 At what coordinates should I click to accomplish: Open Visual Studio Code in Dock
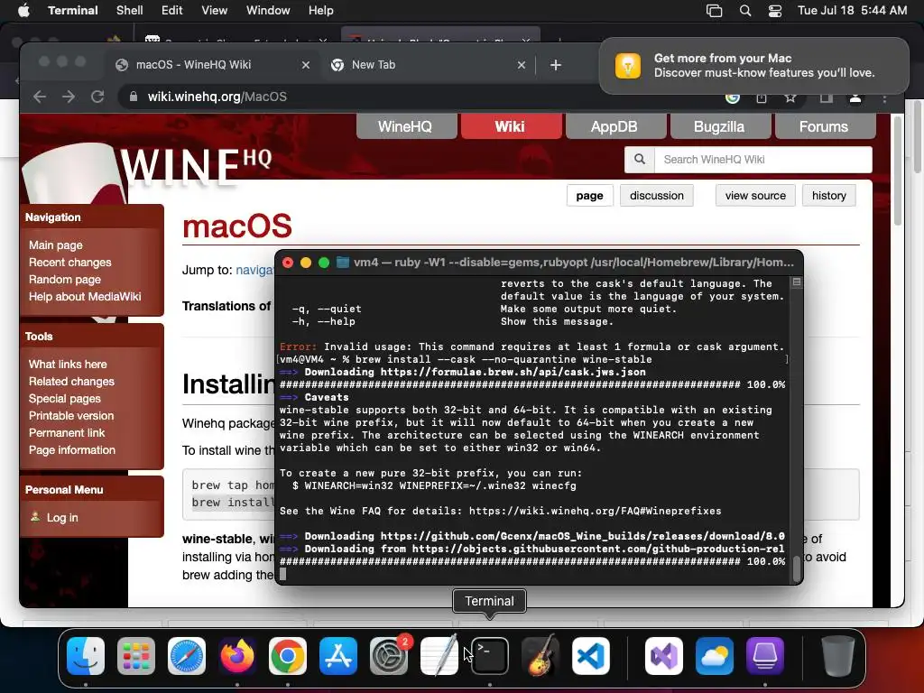tap(591, 656)
